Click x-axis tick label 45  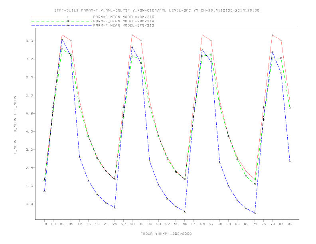176,224
